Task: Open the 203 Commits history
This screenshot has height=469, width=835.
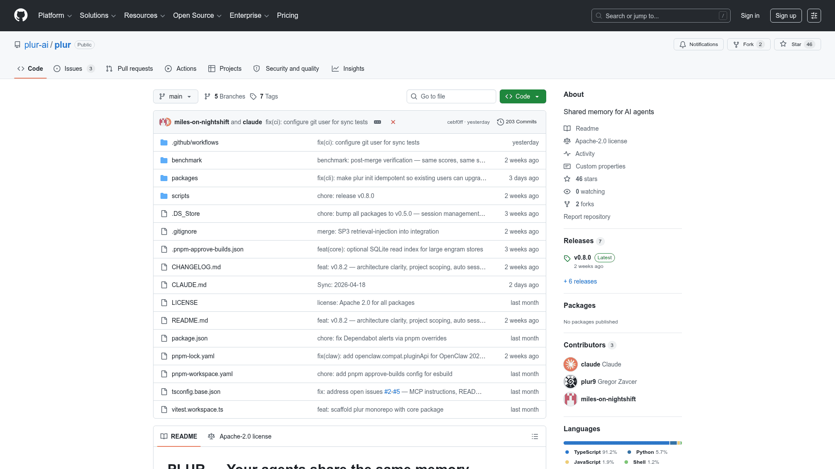Action: pyautogui.click(x=517, y=122)
